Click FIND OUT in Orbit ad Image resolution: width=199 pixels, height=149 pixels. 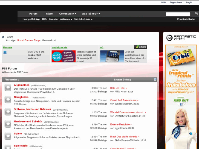pos(181,100)
